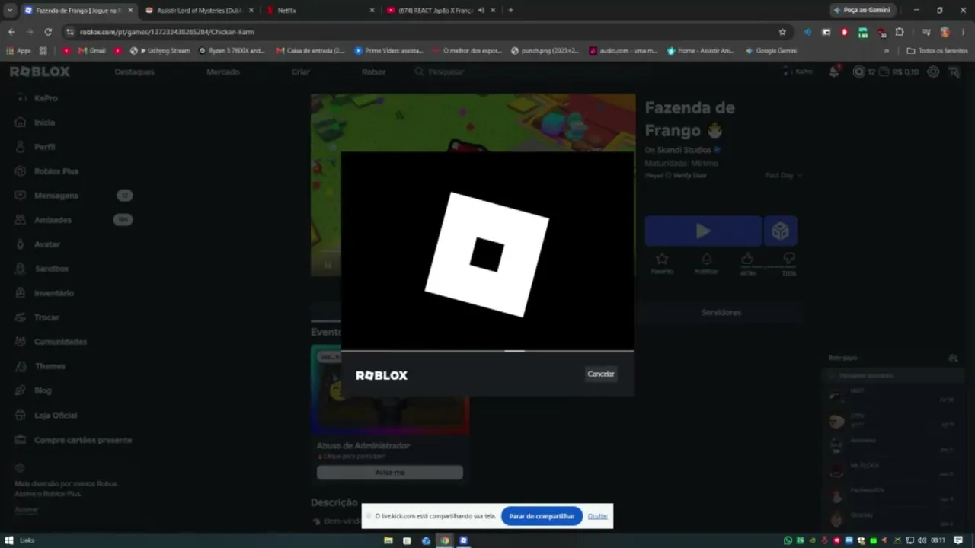
Task: Bookmark this page with the star icon
Action: [782, 32]
